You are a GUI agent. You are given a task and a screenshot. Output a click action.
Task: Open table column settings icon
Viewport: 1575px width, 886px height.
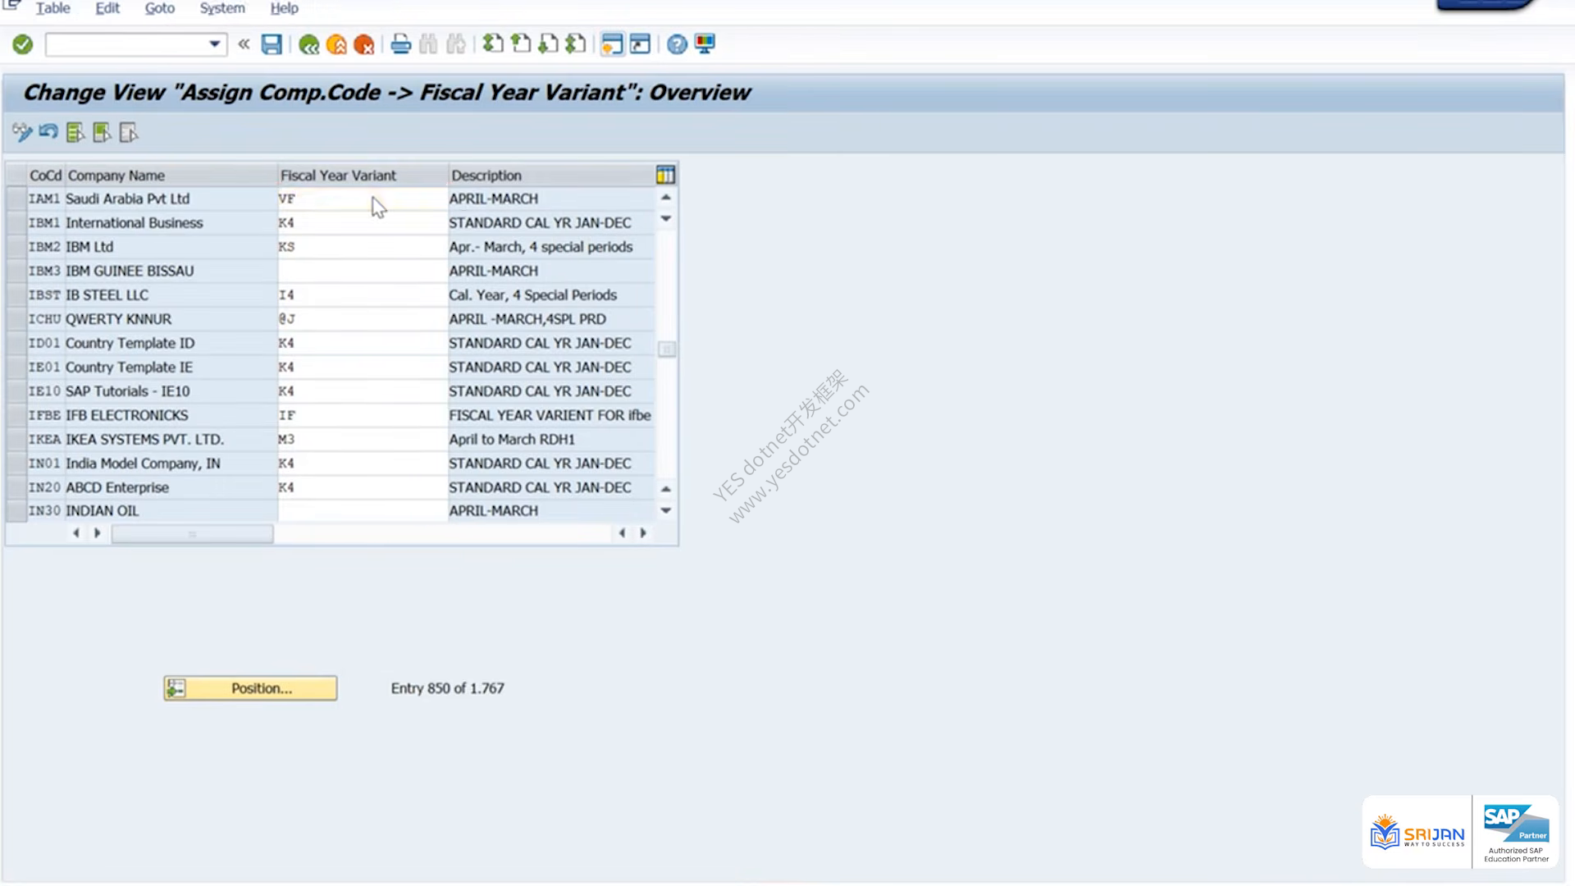pyautogui.click(x=665, y=175)
